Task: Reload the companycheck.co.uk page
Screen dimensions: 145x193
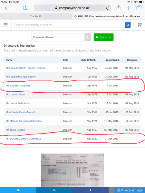Action: click(x=108, y=8)
